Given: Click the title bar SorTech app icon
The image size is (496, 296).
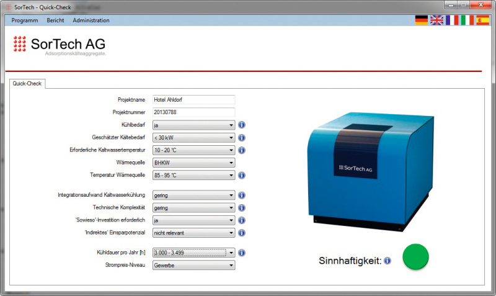Looking at the screenshot, I should pos(9,7).
